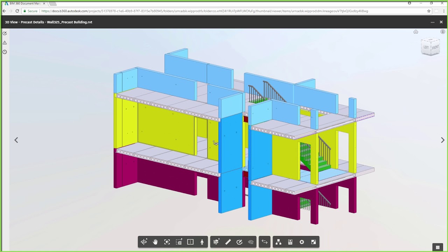Open the issues warning sidebar icon

(x=5, y=43)
